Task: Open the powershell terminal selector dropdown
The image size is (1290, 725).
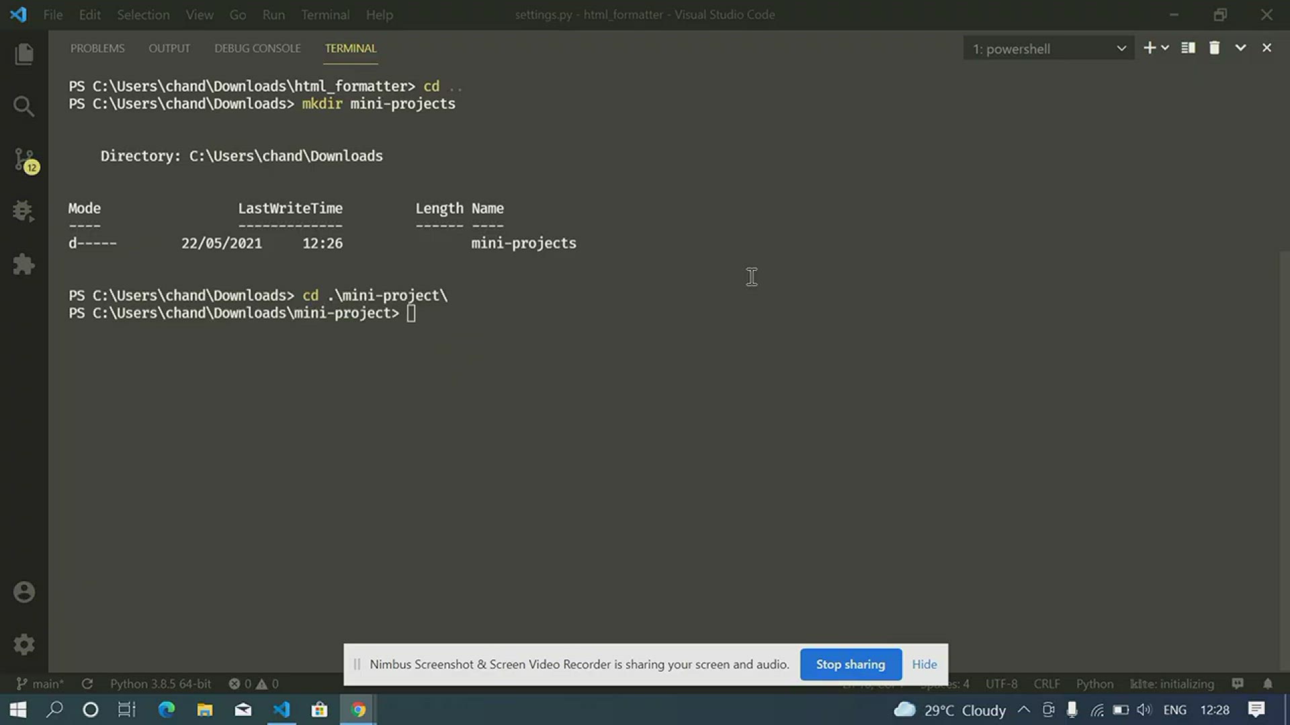Action: (1048, 49)
